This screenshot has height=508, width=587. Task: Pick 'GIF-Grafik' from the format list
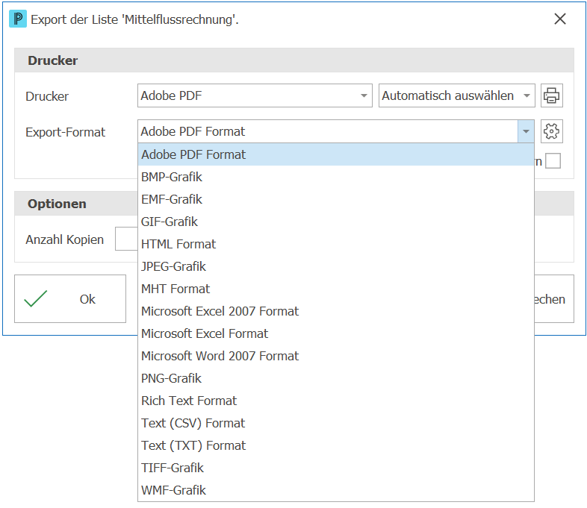336,222
